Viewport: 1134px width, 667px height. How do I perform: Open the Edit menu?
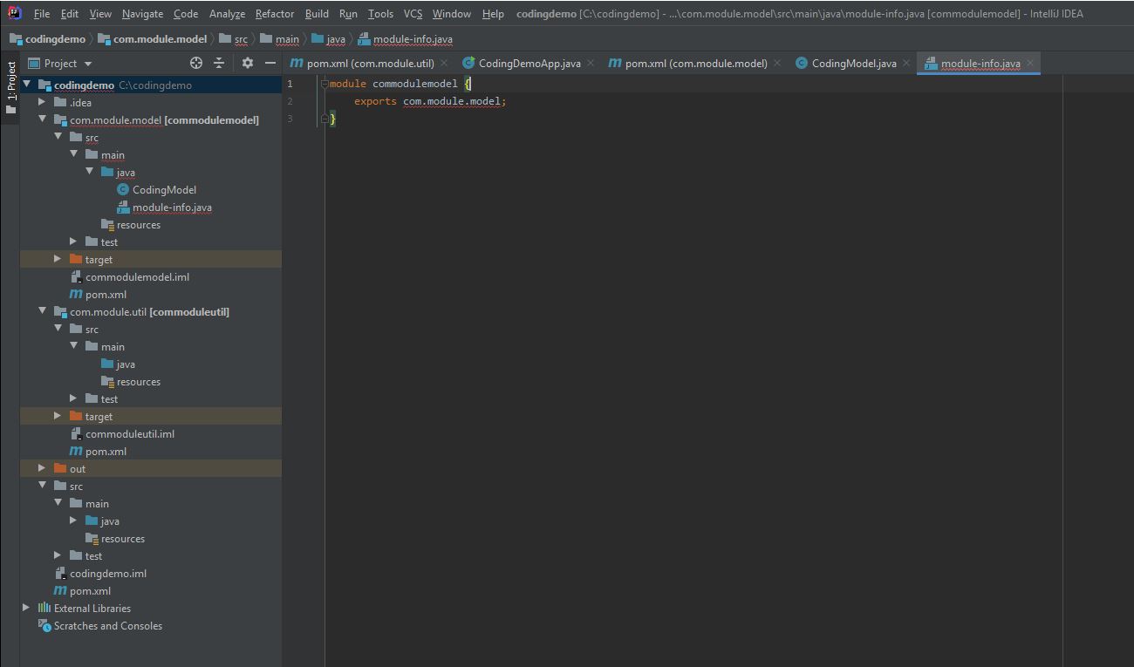(x=70, y=14)
